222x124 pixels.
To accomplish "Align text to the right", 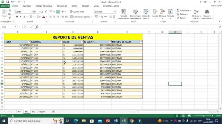I will click(x=58, y=17).
